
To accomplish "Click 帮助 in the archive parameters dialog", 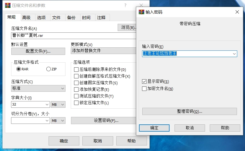I will [132, 141].
